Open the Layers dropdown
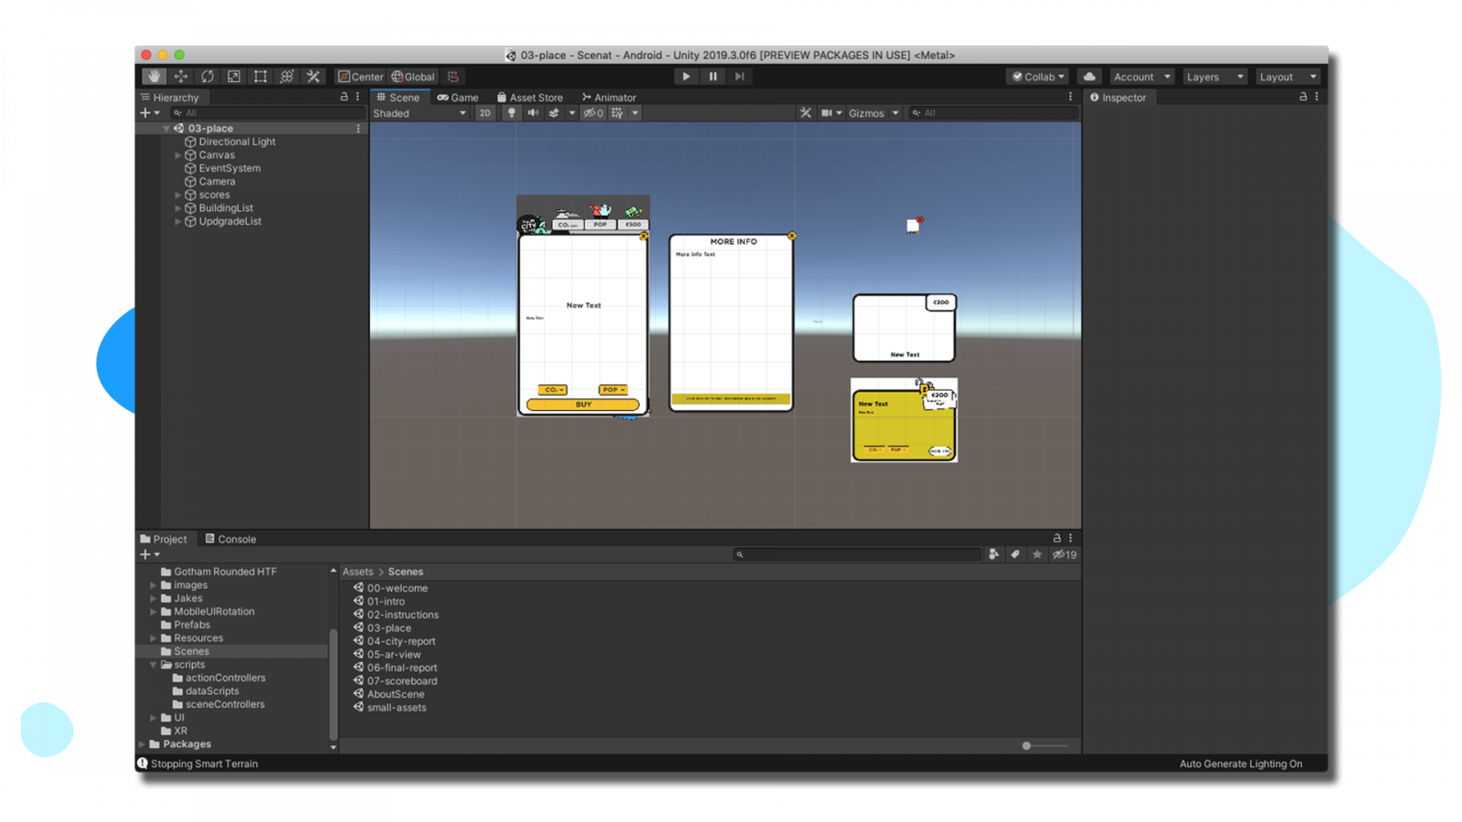Viewport: 1462px width, 822px height. [1214, 77]
